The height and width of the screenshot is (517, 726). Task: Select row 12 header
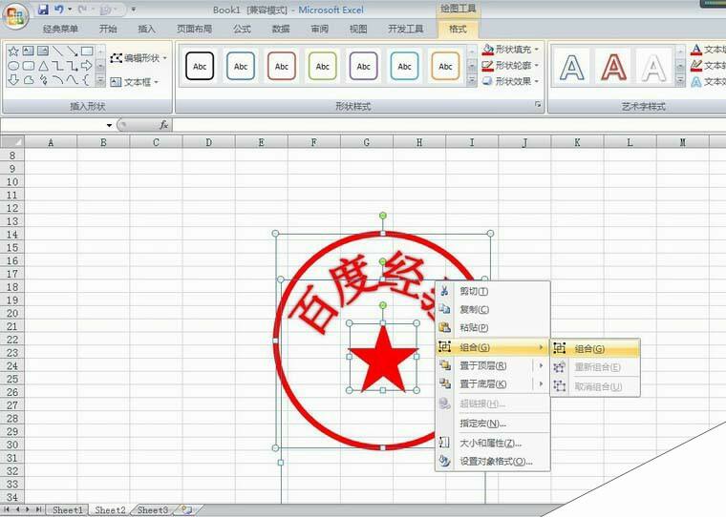point(12,208)
